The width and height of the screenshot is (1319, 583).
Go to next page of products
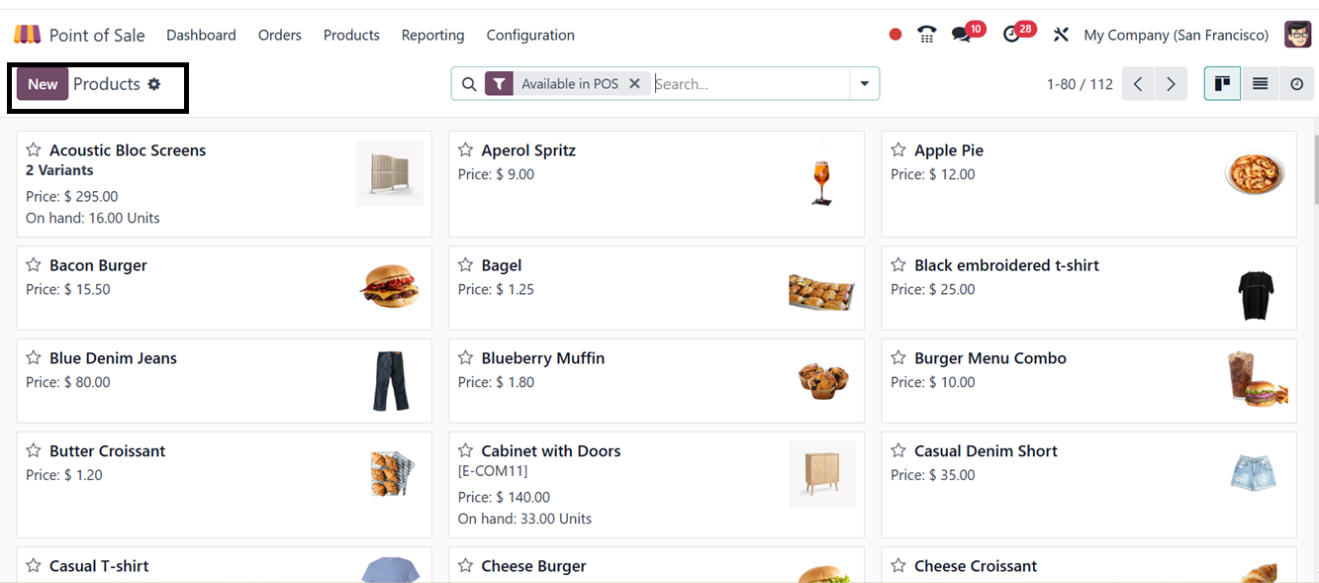(x=1171, y=84)
